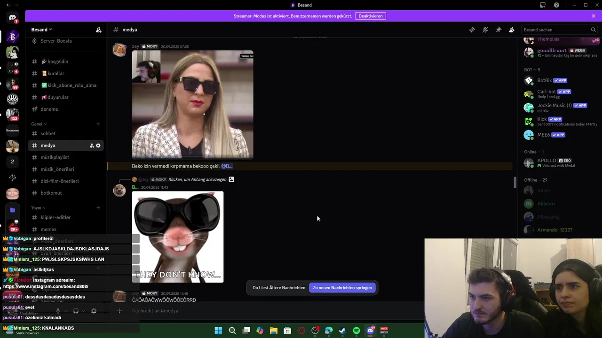
Task: Collapse the Yayın category
Action: pos(39,207)
